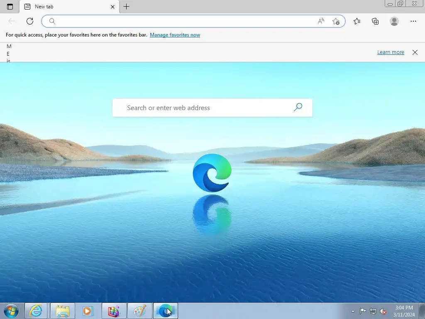Image resolution: width=425 pixels, height=319 pixels.
Task: Open the profile avatar menu
Action: [x=394, y=21]
